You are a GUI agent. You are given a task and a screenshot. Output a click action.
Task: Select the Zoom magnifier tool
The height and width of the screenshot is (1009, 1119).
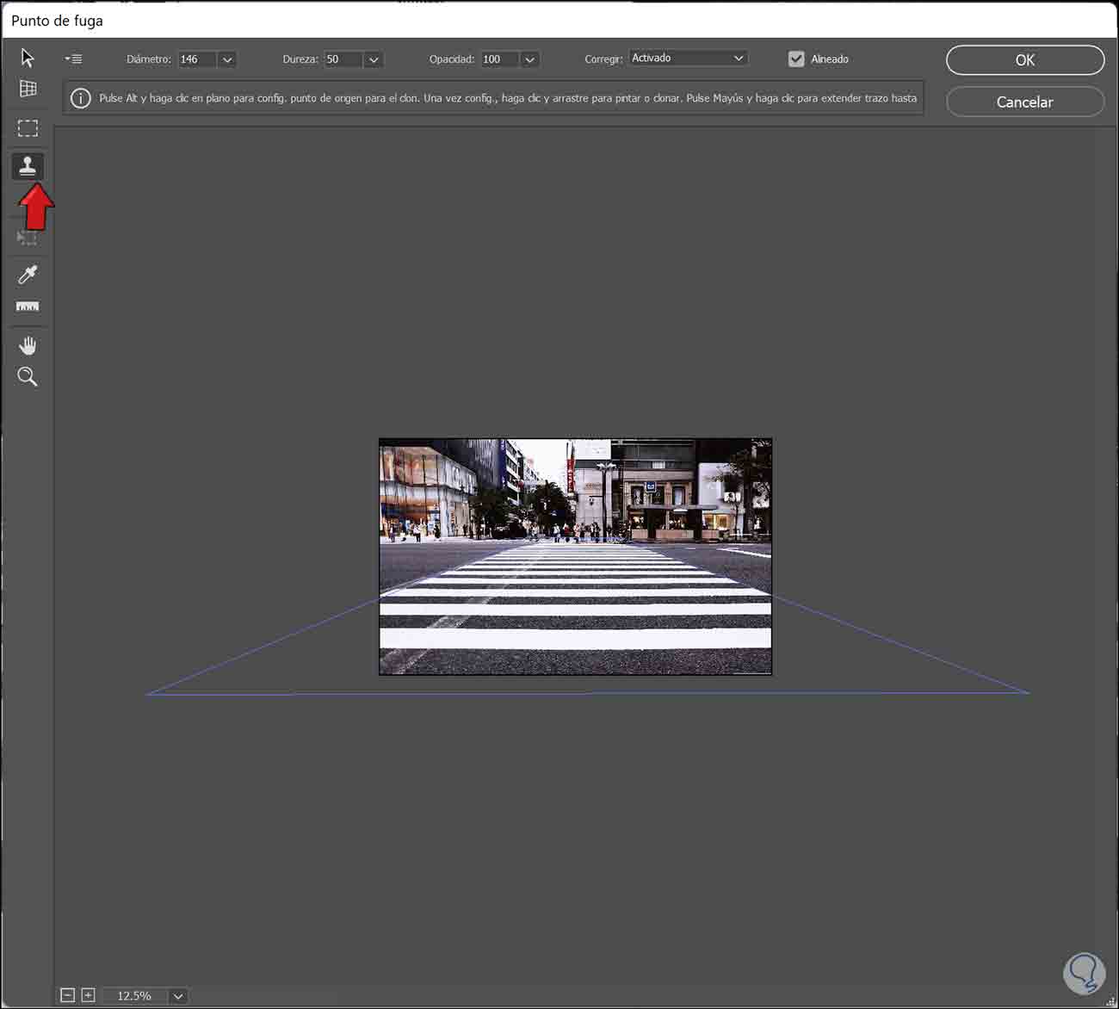[28, 376]
